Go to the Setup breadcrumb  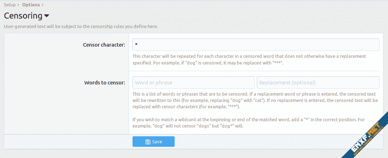click(x=9, y=5)
